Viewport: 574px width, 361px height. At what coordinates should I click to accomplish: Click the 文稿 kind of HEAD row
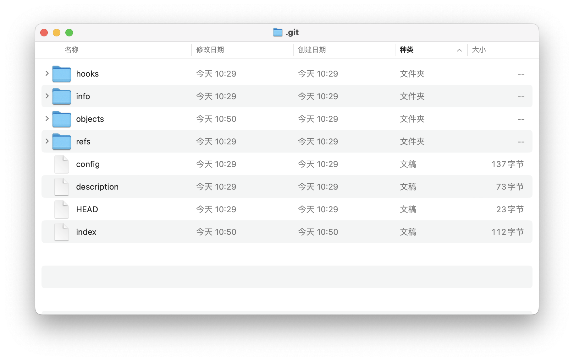tap(408, 209)
